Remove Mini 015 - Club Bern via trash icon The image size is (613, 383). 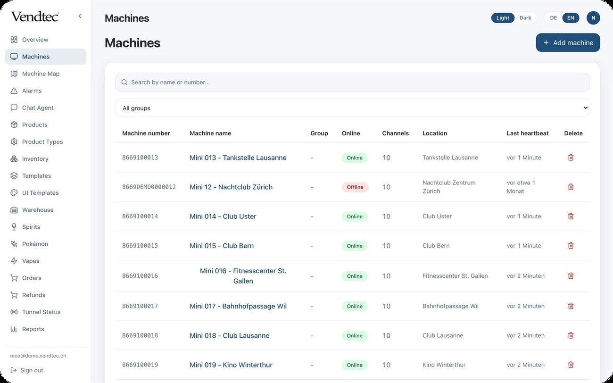(571, 246)
